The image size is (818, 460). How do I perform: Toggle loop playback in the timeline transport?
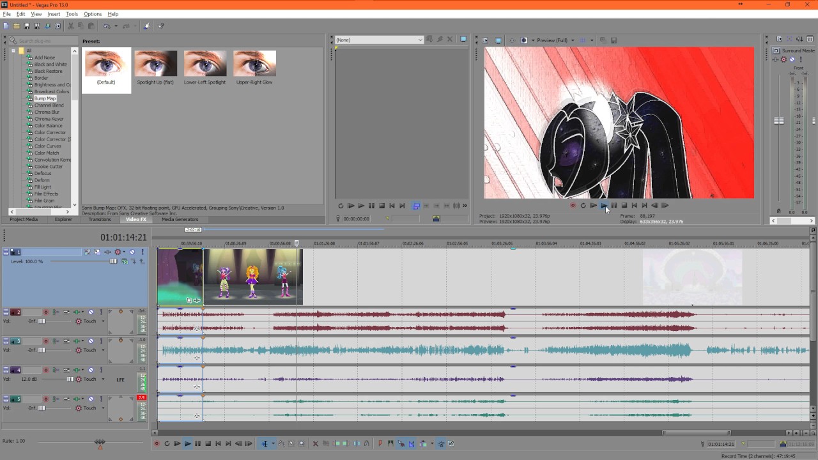click(x=167, y=443)
